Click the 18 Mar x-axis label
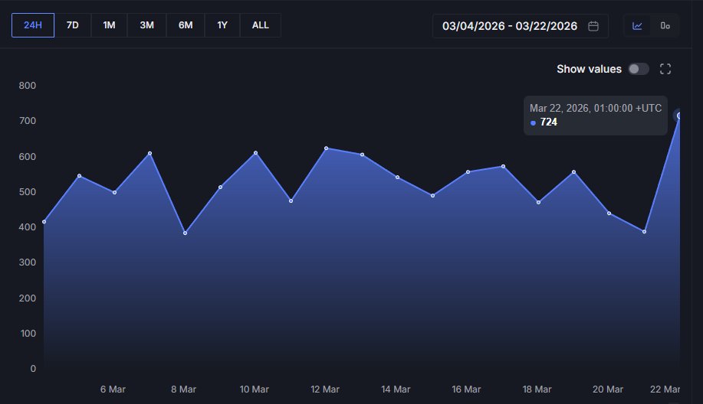 tap(537, 389)
